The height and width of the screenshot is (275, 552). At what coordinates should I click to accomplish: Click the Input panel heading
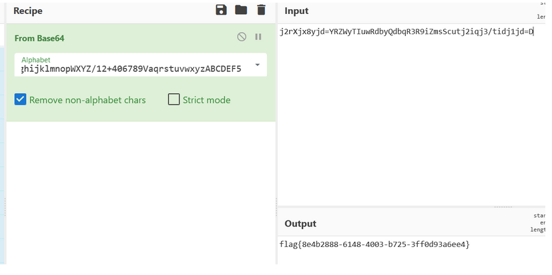tap(296, 11)
